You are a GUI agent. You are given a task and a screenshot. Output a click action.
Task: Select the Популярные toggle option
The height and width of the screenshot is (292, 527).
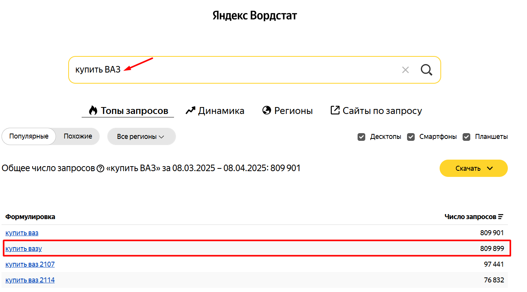pos(29,136)
